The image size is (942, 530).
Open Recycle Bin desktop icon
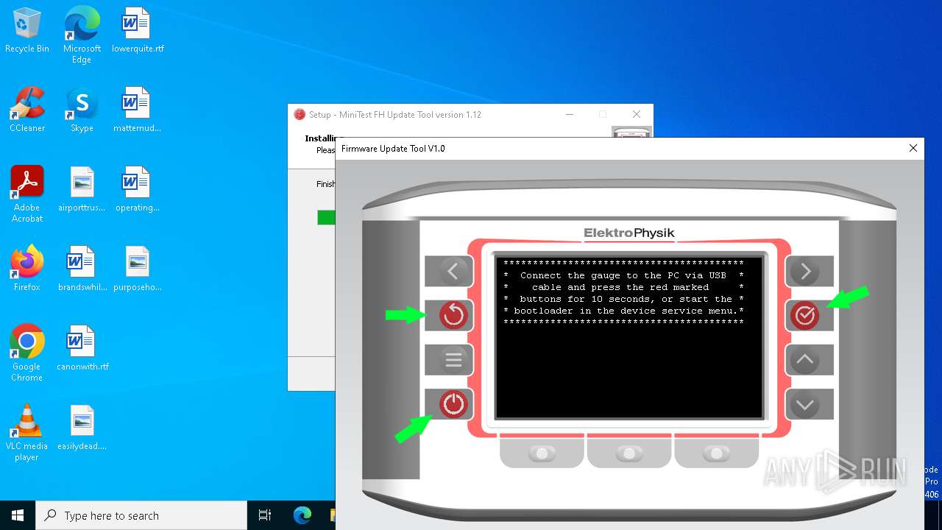click(x=27, y=30)
